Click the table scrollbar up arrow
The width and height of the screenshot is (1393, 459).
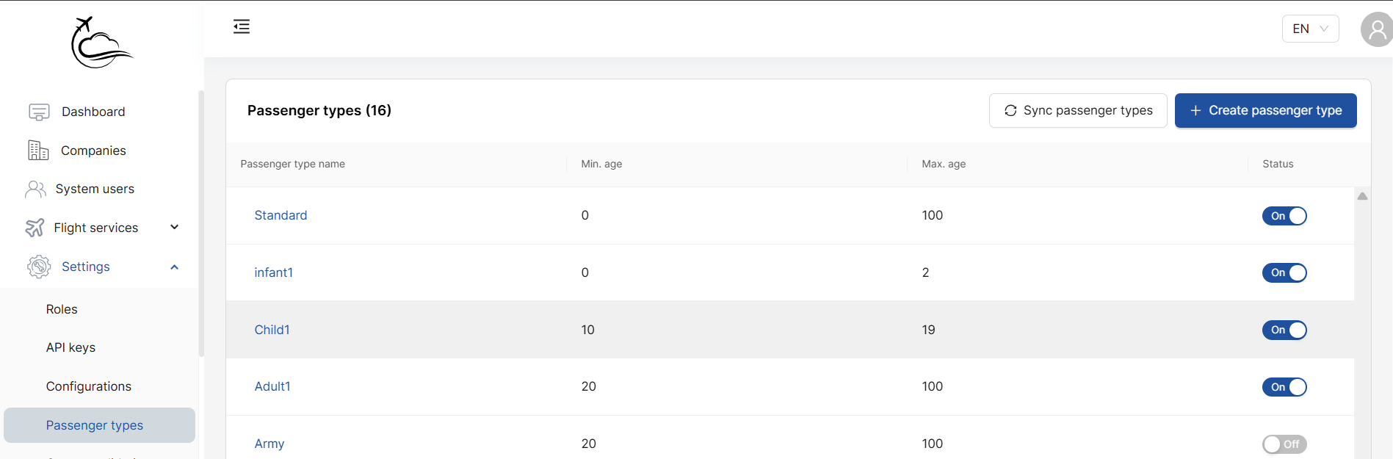[1362, 196]
